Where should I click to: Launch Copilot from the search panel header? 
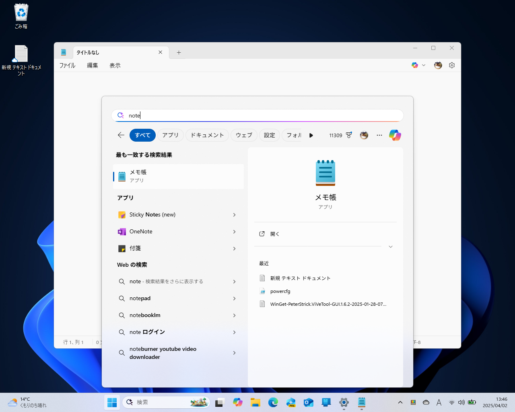(395, 135)
